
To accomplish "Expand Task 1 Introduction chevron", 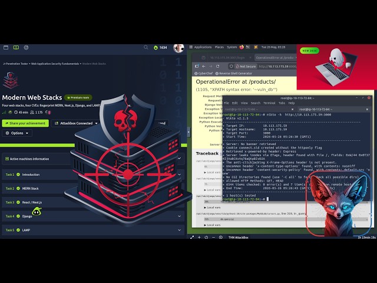I will pyautogui.click(x=179, y=175).
